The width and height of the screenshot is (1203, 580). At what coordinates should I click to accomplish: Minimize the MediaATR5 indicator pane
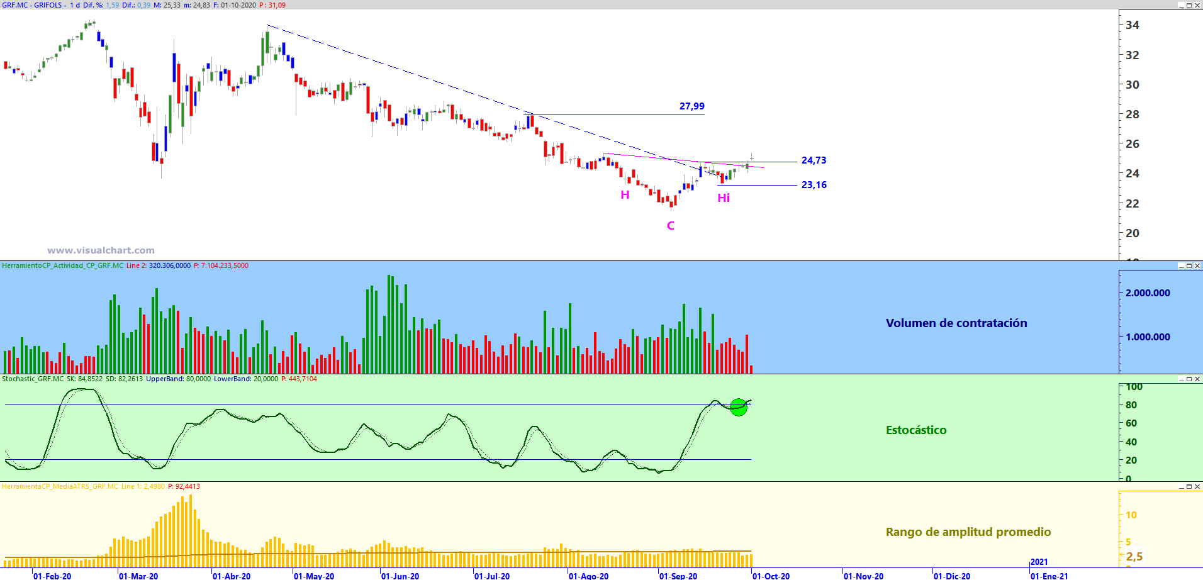(1182, 486)
